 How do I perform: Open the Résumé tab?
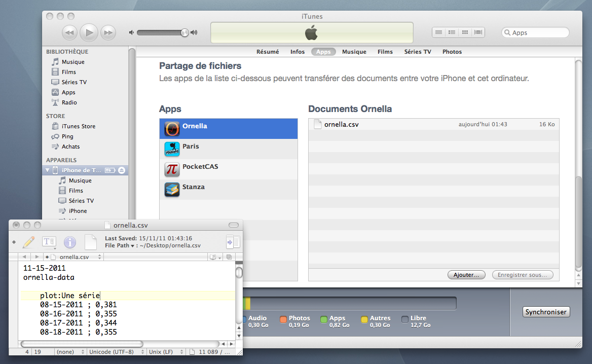click(x=268, y=52)
